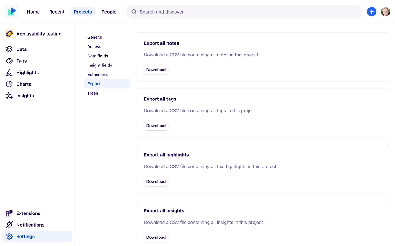
Task: Open Insights via the sparkle icon
Action: [9, 96]
